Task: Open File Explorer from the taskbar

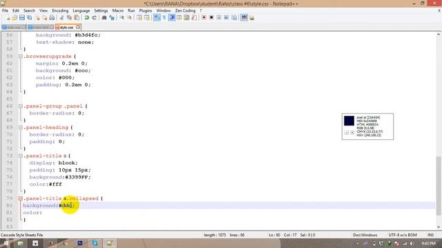Action: pyautogui.click(x=20, y=243)
